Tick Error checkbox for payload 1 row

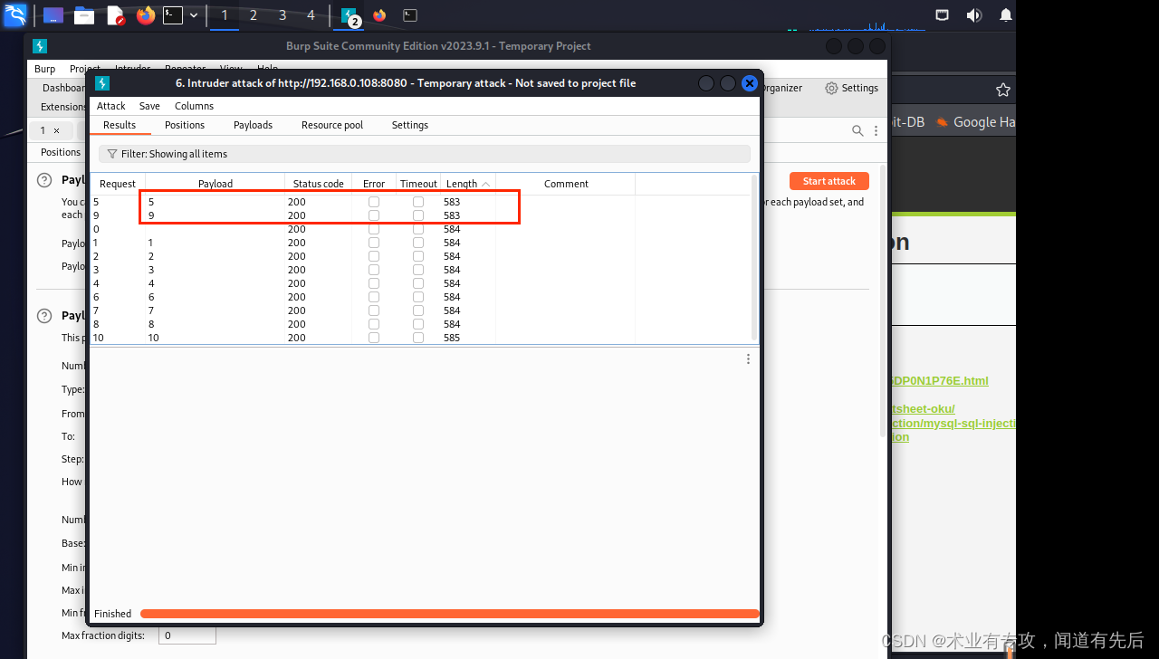(374, 243)
